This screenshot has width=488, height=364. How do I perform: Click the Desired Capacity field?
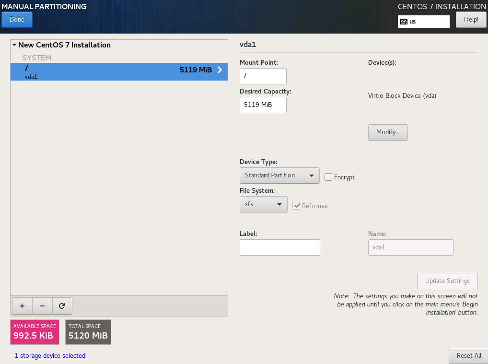(263, 105)
